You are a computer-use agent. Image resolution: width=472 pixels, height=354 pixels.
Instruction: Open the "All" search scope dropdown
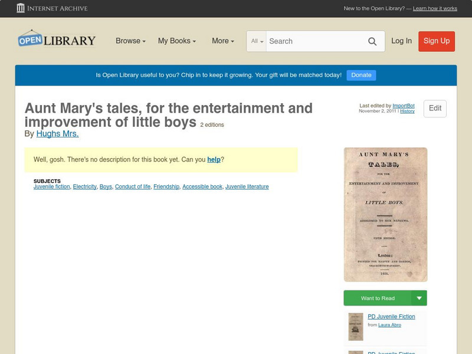(x=257, y=41)
